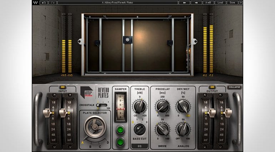Click the Waves logo icon
The height and width of the screenshot is (152, 275).
[35, 3]
